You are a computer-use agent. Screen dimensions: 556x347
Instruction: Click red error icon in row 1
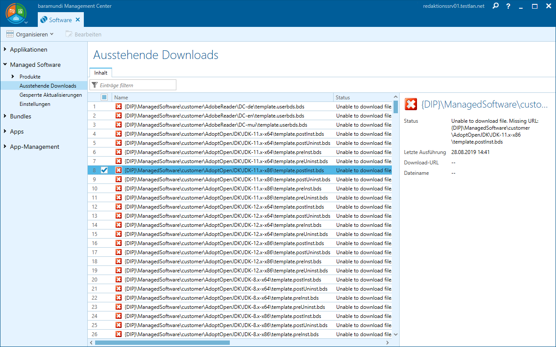point(118,107)
